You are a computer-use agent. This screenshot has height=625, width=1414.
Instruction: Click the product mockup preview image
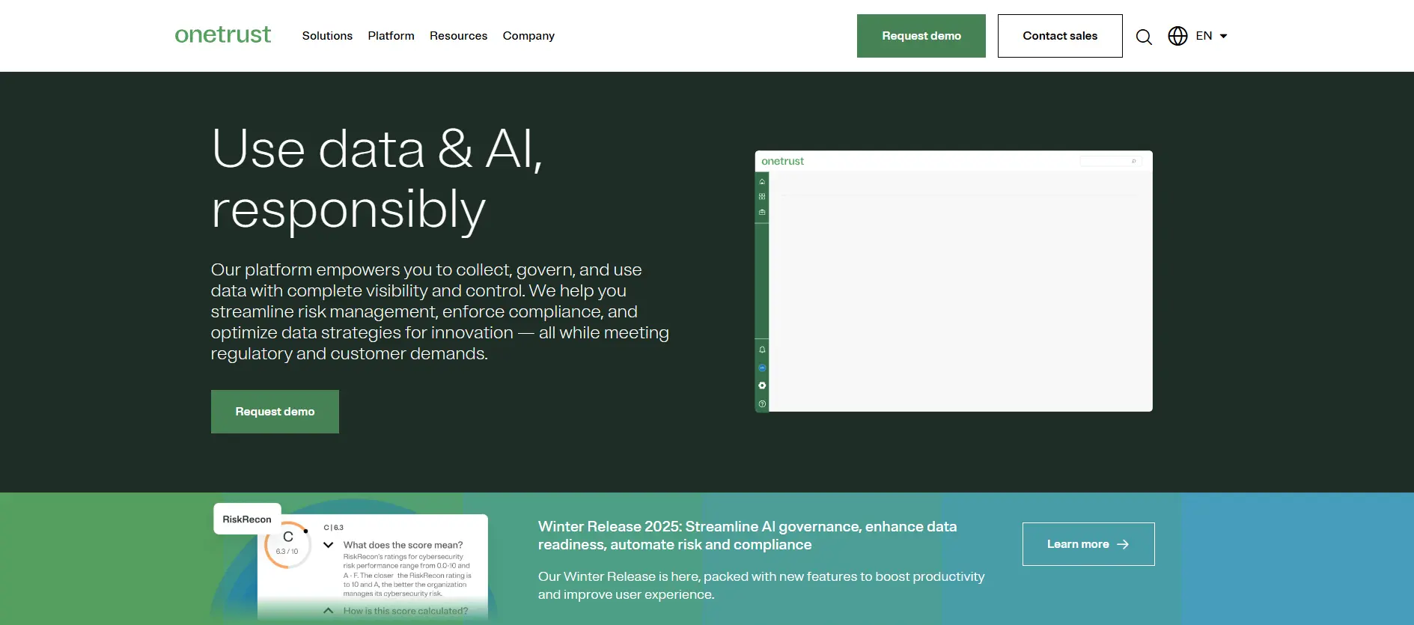[x=954, y=281]
